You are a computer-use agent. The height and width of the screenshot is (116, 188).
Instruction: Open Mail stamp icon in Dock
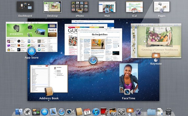coord(53,111)
